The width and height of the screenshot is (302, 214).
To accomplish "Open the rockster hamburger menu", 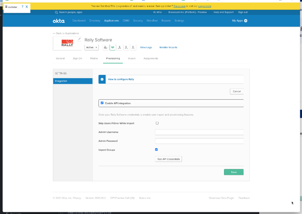I will (x=6, y=7).
